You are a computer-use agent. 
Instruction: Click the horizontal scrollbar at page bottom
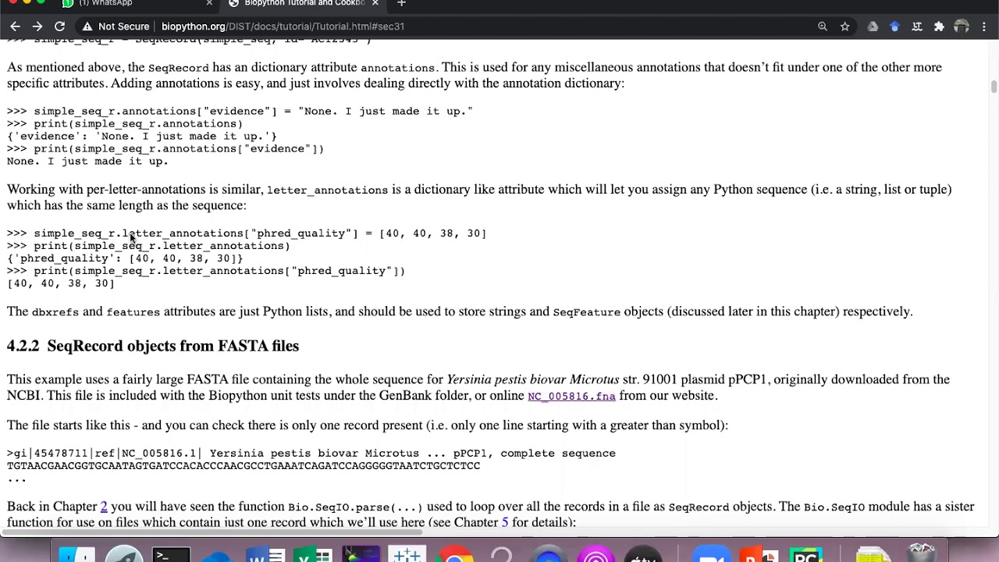click(212, 533)
